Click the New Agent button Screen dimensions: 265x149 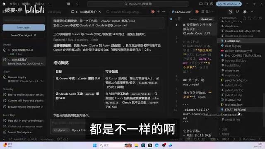point(24,28)
